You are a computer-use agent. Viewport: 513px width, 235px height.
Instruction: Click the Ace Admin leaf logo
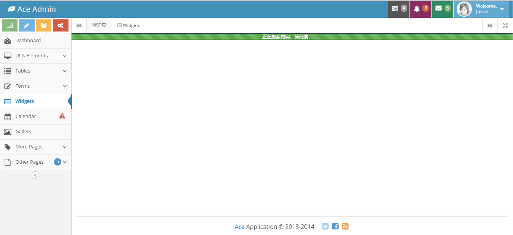11,9
